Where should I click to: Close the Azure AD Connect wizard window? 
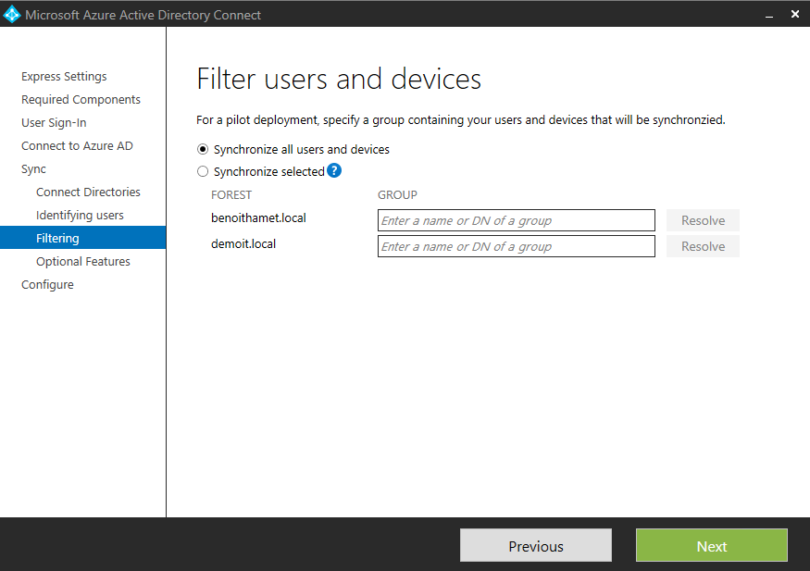(794, 15)
